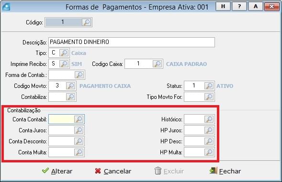Open the Imprime Recibo lookup magnifier
Screen dimensions: 282x182
pos(64,64)
